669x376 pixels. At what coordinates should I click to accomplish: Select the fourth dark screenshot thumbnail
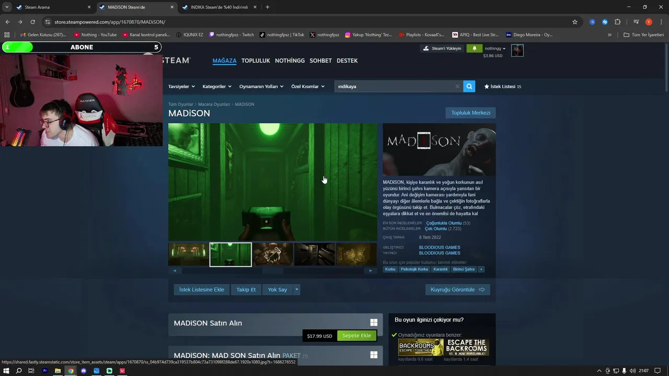tap(315, 254)
